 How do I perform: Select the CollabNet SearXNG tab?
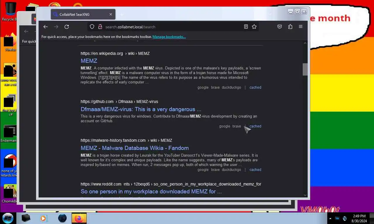click(x=83, y=14)
